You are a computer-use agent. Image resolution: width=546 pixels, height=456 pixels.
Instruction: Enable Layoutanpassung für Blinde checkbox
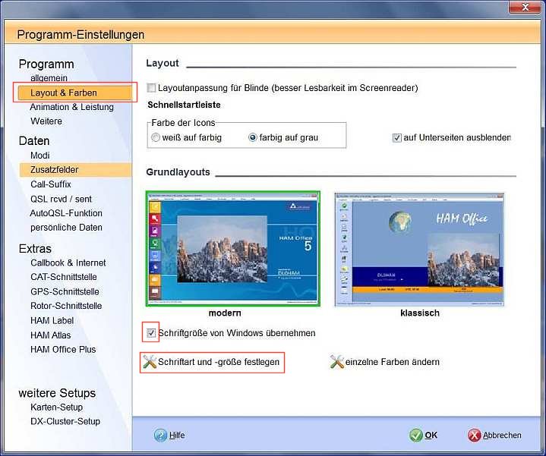tap(151, 88)
